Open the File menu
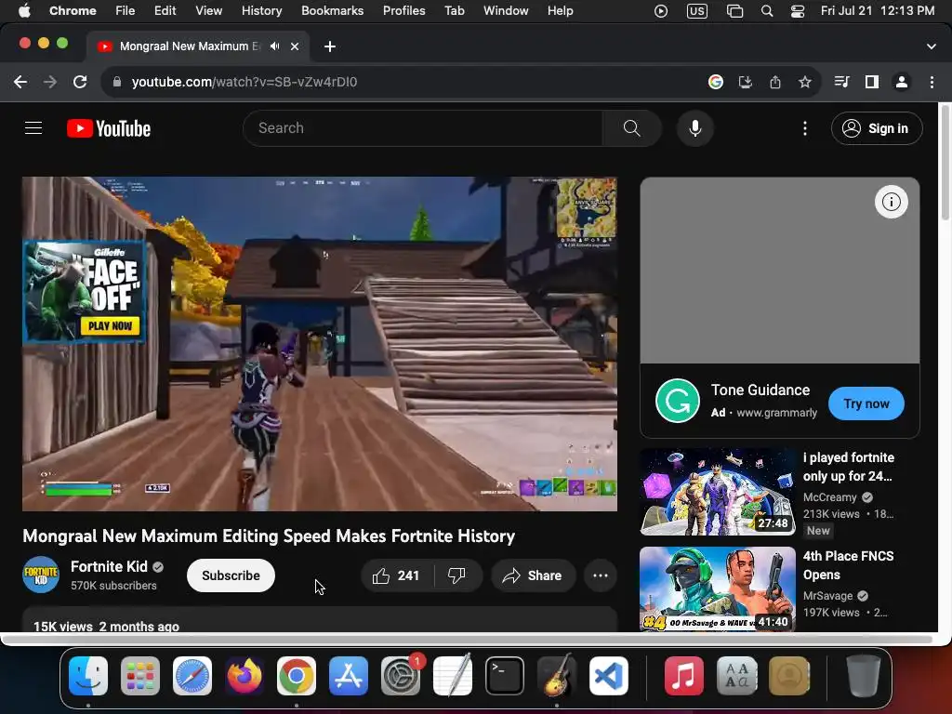Screen dimensions: 952x714 (126, 10)
